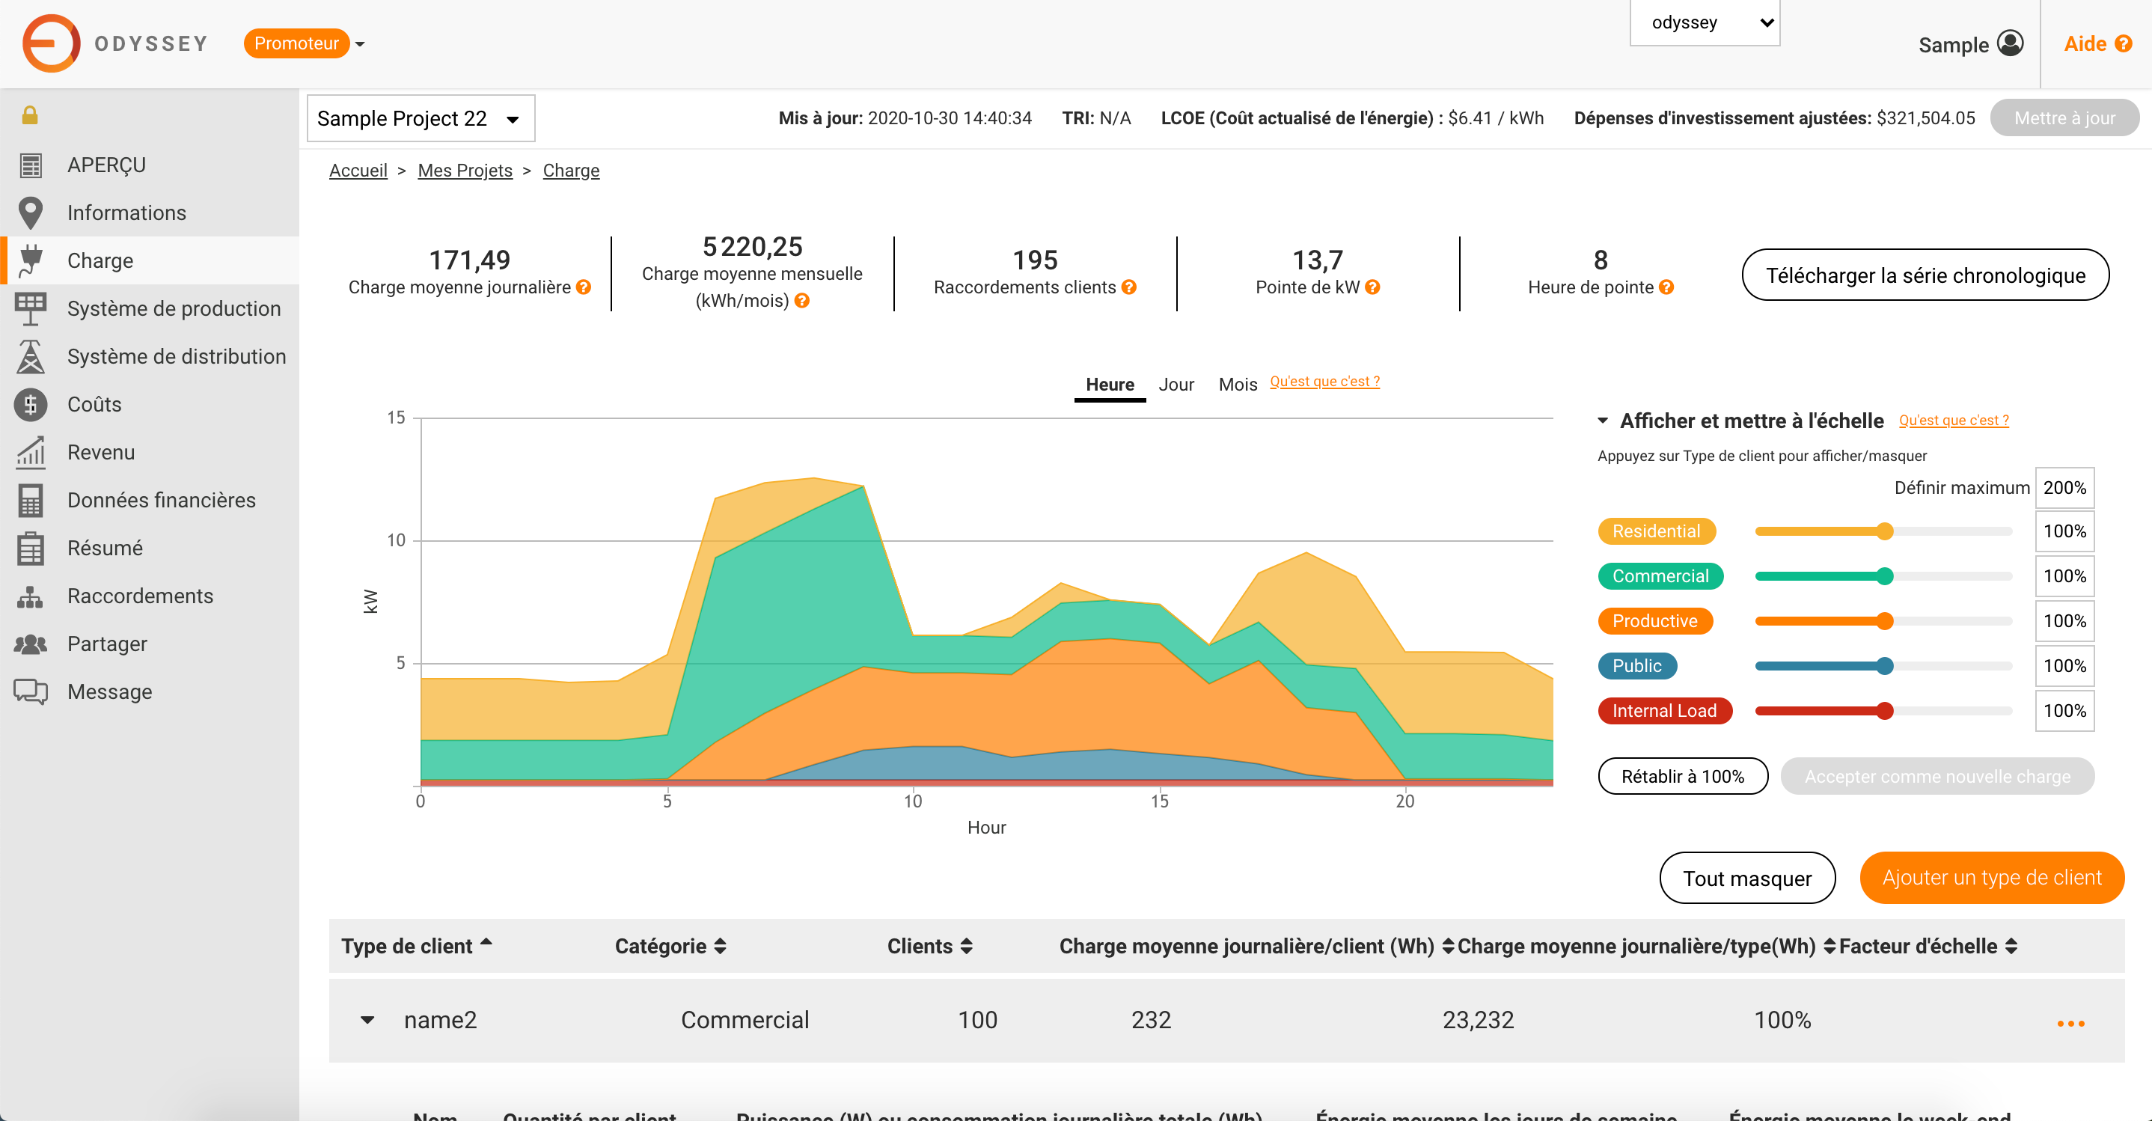Click the lock icon in the sidebar
The height and width of the screenshot is (1121, 2152).
pyautogui.click(x=30, y=115)
